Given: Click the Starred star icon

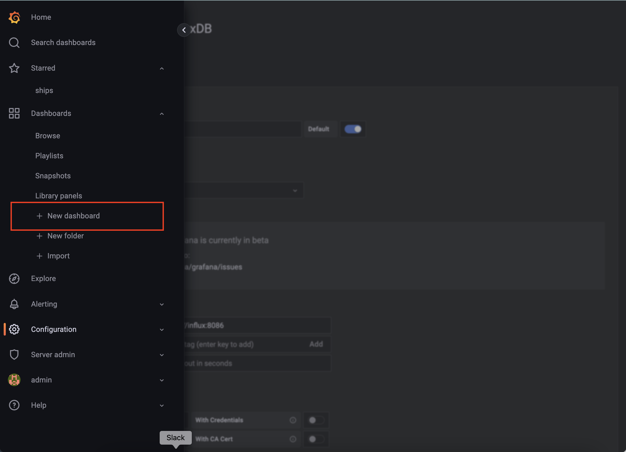Looking at the screenshot, I should point(14,68).
